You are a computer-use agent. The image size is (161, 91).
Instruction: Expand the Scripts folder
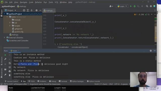pos(10,26)
